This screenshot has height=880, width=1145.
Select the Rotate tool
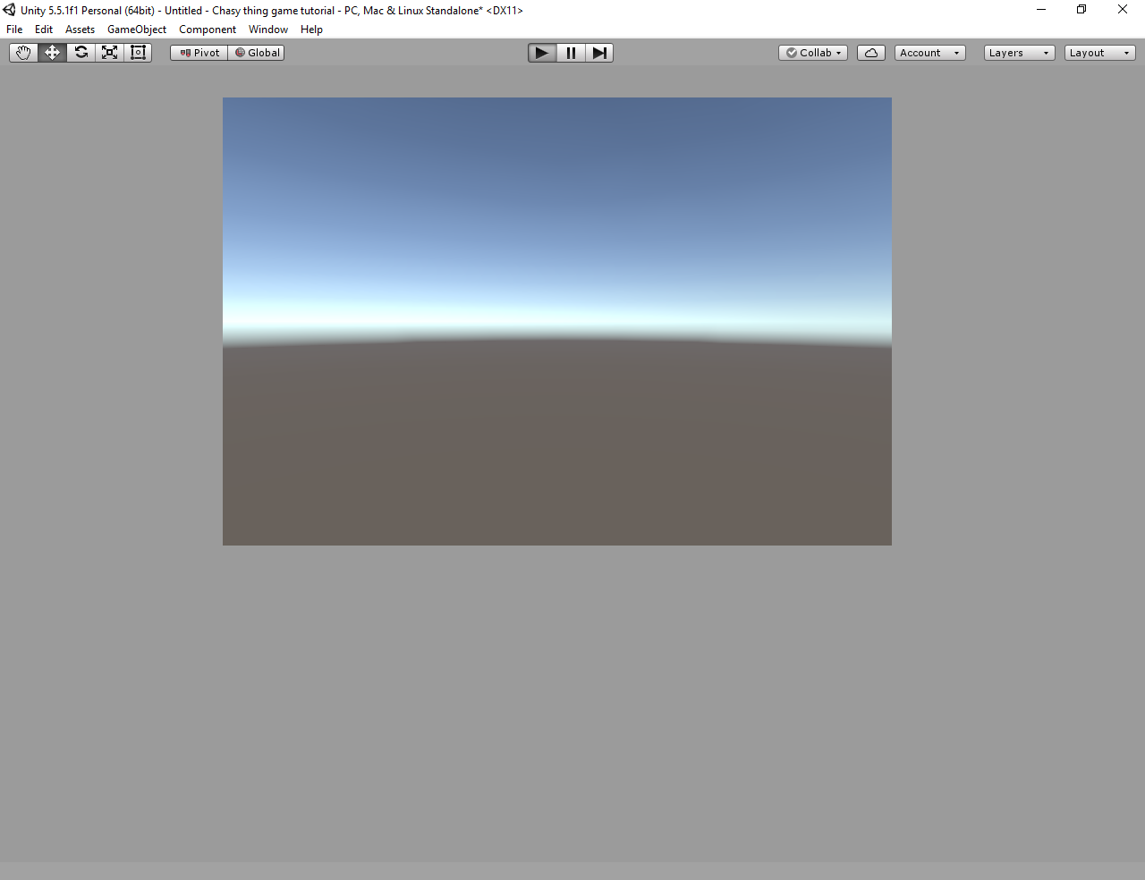pyautogui.click(x=81, y=53)
